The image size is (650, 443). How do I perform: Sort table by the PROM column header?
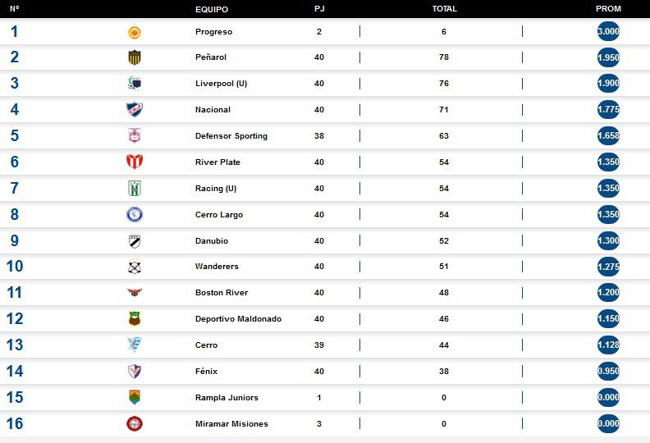click(x=608, y=9)
